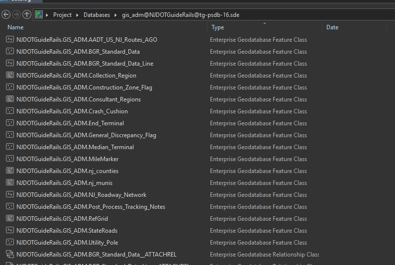Sort by the Name column header
Viewport: 395px width, 265px height.
15,27
